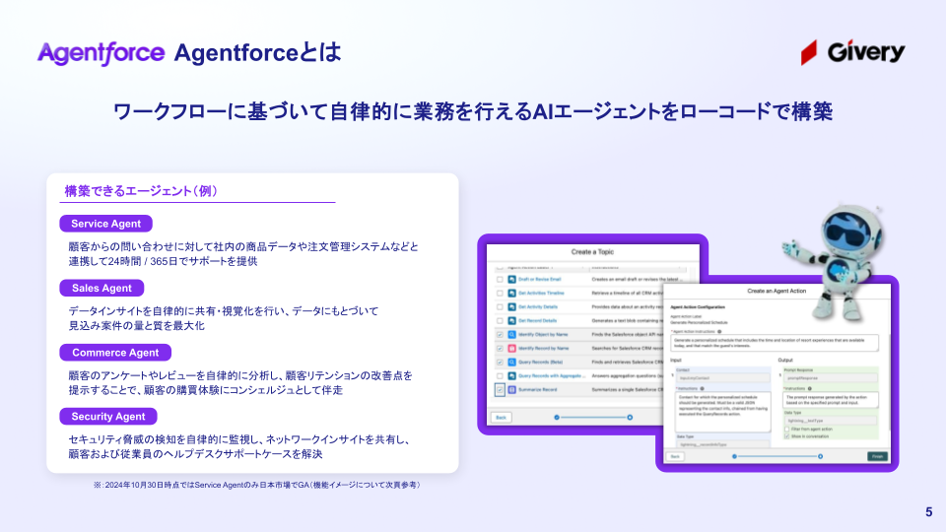The image size is (946, 532).
Task: Click the Create an Agent Action progress indicator
Action: 777,456
